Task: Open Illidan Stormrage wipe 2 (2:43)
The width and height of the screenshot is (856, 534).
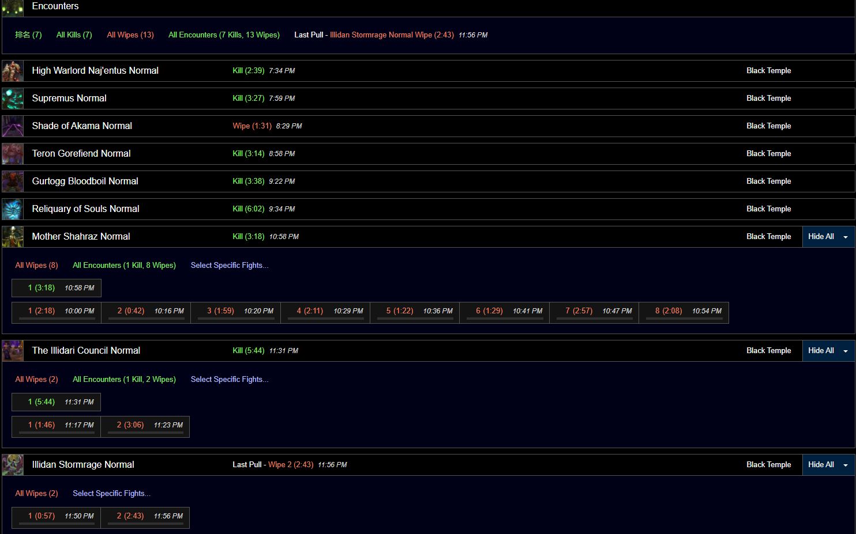Action: pyautogui.click(x=145, y=517)
